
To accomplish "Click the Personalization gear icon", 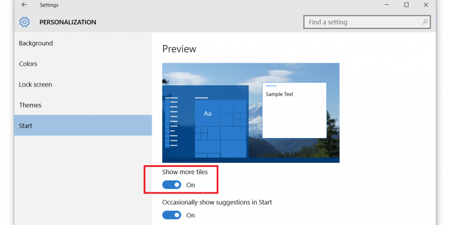I will 24,22.
